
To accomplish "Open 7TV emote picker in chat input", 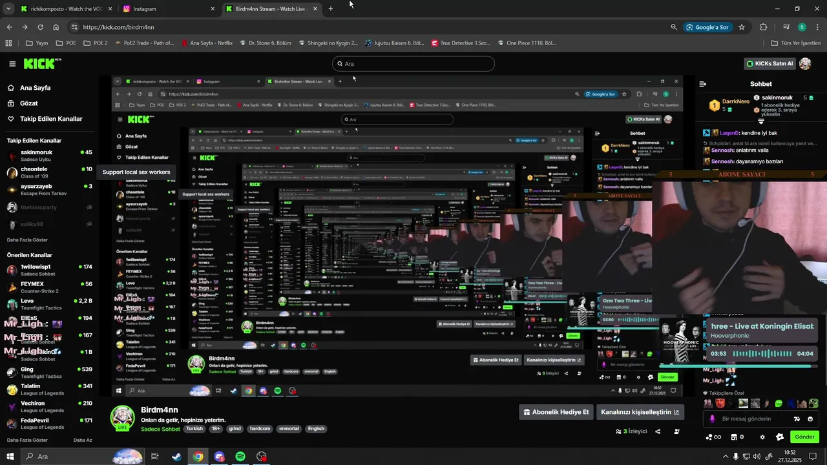I will [x=797, y=418].
